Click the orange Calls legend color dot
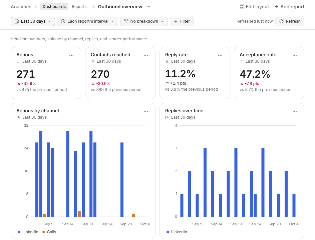The height and width of the screenshot is (240, 315). [44, 232]
